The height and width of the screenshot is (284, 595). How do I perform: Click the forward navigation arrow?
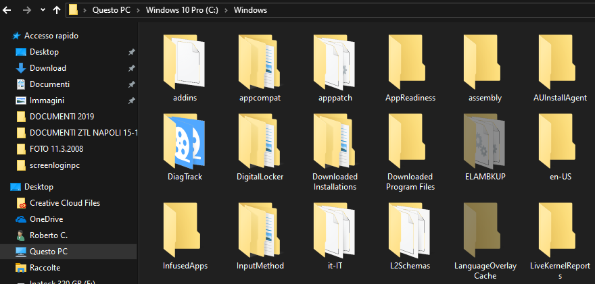tap(27, 10)
